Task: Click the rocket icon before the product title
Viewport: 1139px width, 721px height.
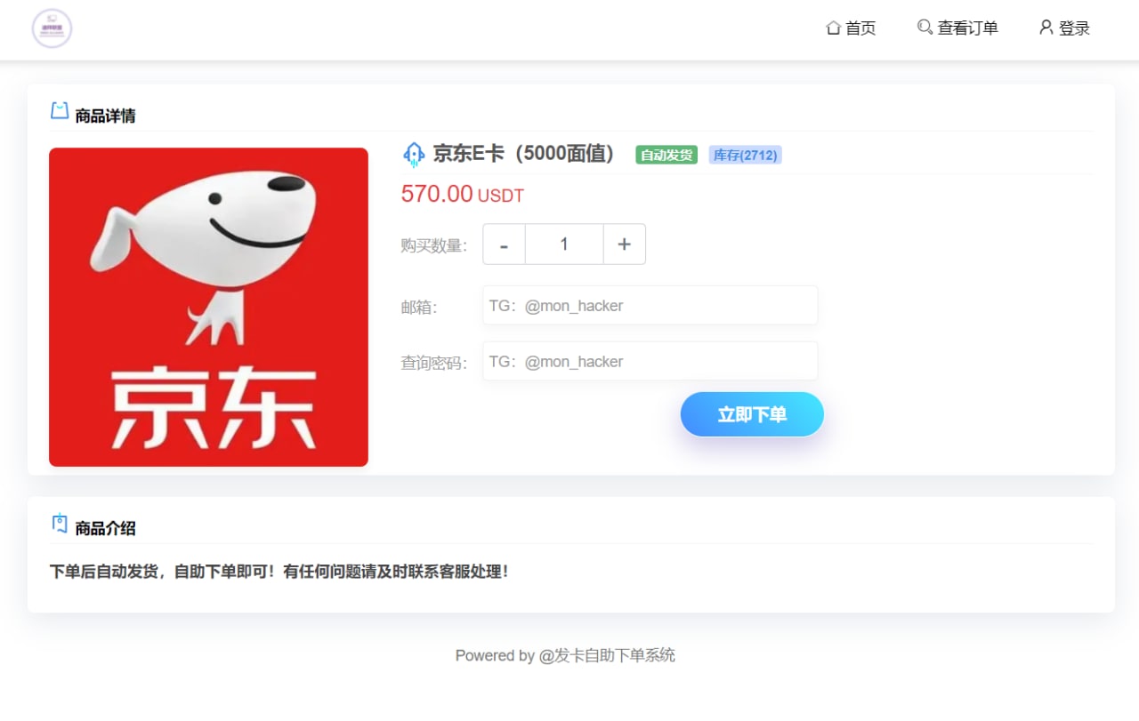Action: (x=412, y=154)
